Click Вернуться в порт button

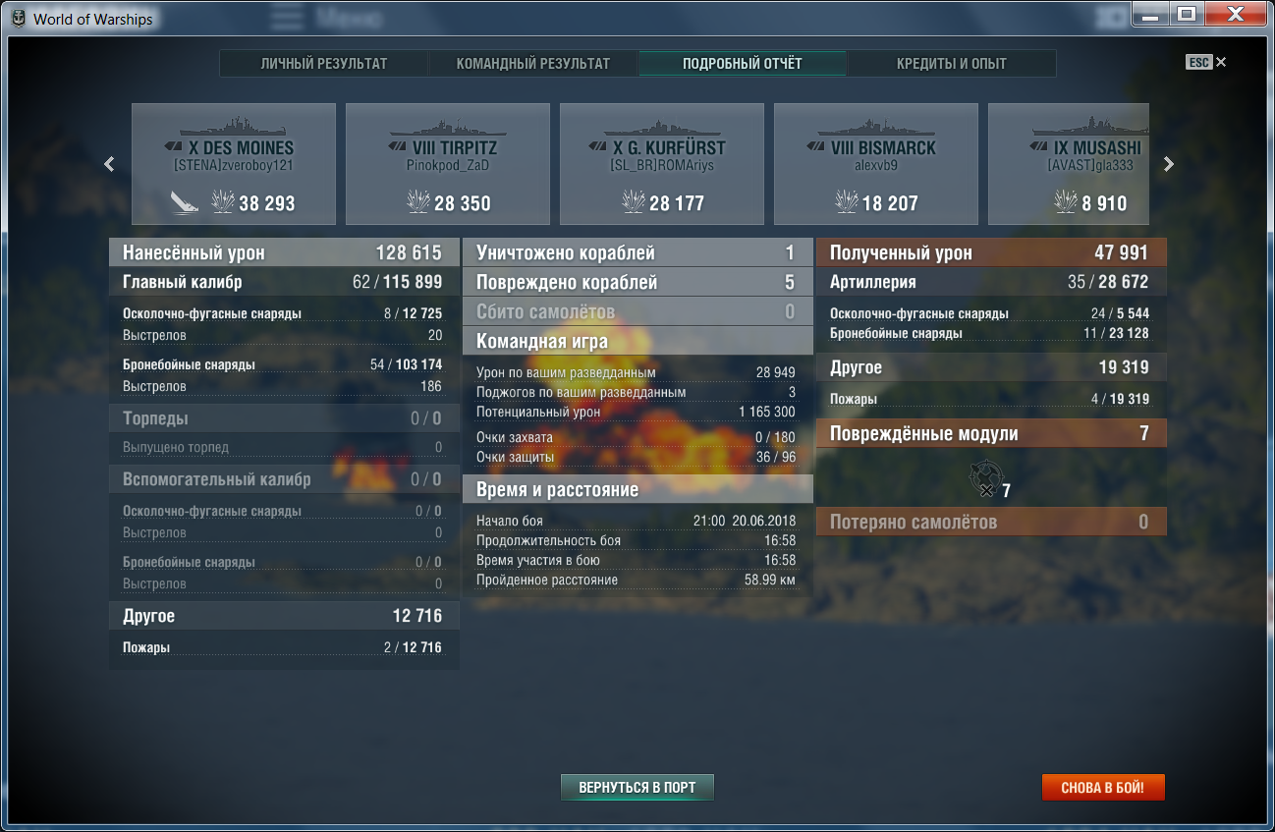(x=637, y=788)
